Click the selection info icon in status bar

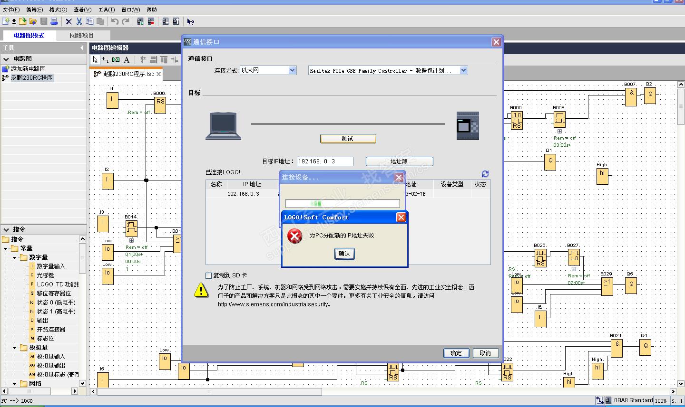[599, 400]
